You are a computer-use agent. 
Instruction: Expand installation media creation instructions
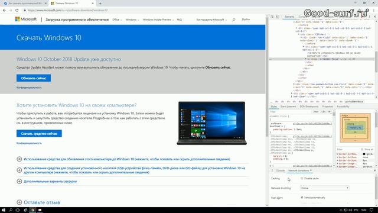pyautogui.click(x=19, y=170)
